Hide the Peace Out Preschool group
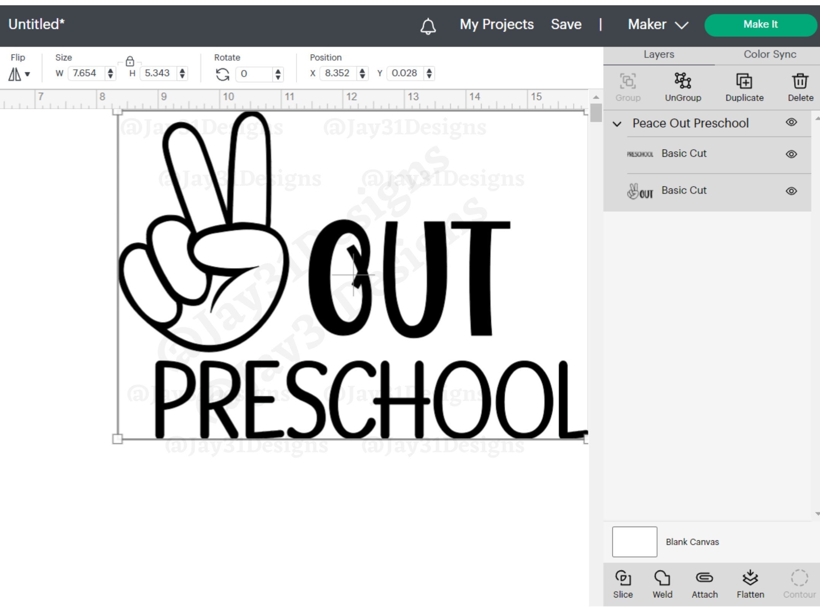 (791, 122)
